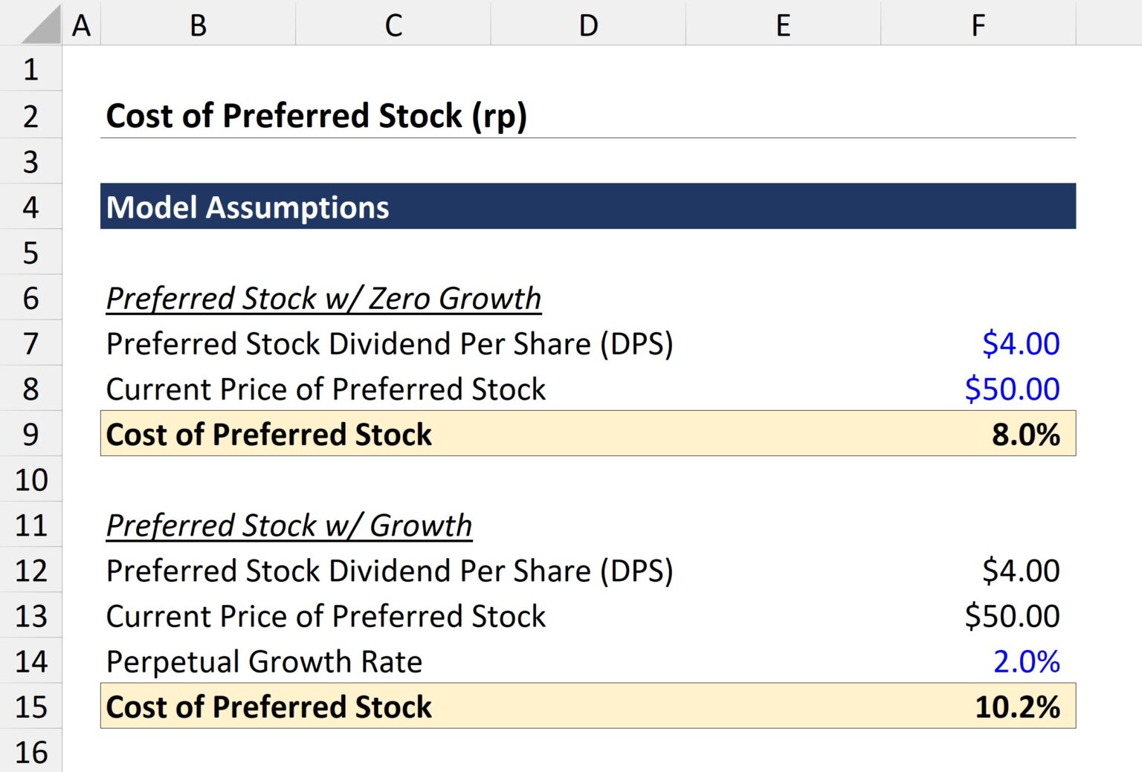
Task: Select column header C
Action: tap(393, 25)
